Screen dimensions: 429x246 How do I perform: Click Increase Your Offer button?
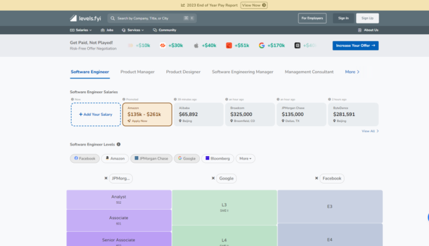355,46
